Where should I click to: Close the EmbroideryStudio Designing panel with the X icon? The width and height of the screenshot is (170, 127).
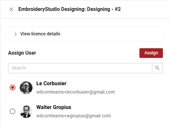coord(11,9)
